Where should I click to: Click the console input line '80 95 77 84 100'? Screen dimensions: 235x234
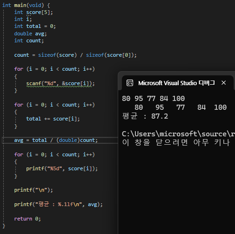click(x=154, y=99)
